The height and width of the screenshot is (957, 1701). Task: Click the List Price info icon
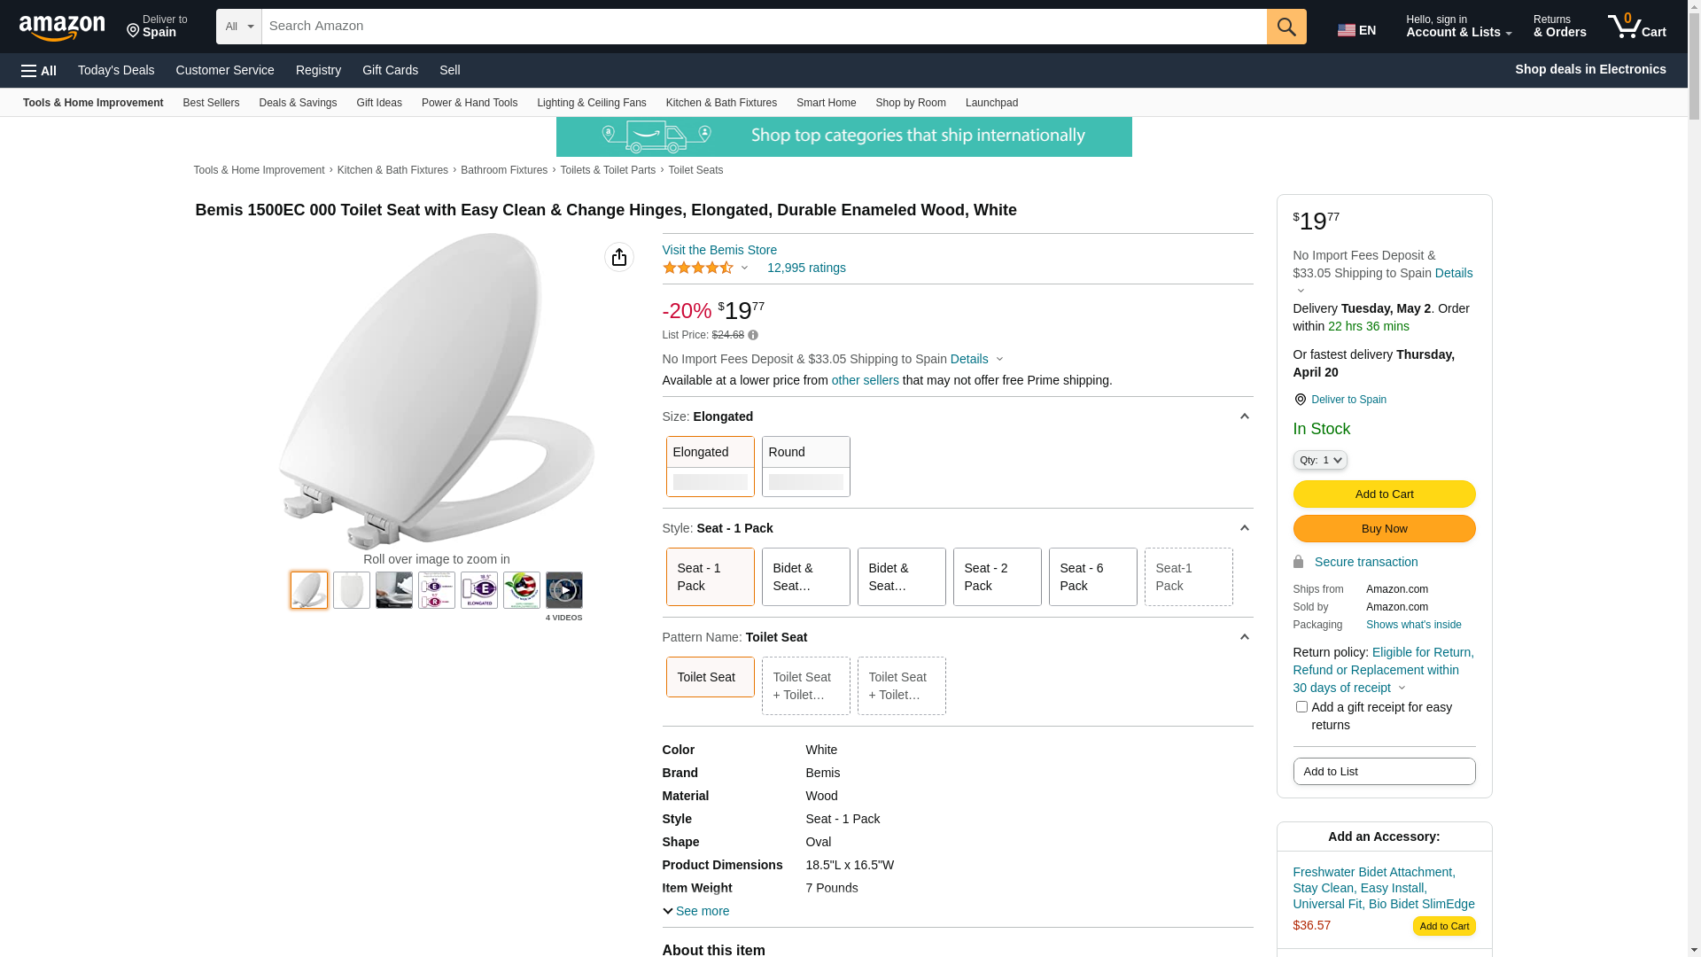tap(753, 335)
